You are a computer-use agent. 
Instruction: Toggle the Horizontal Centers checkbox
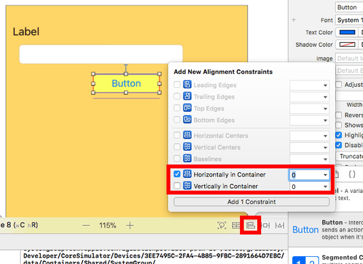(177, 135)
